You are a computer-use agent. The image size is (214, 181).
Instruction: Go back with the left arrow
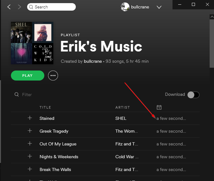pos(9,7)
